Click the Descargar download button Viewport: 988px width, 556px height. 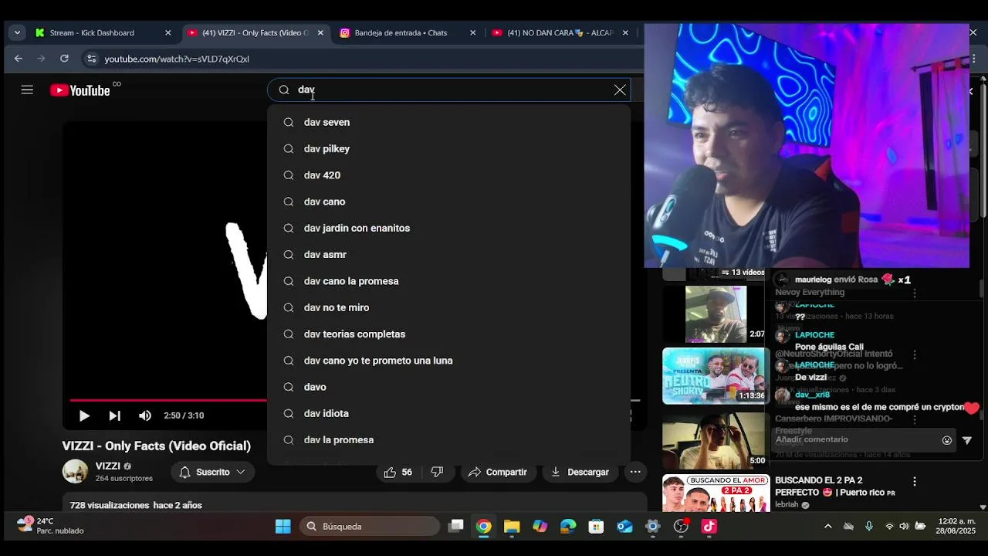tap(580, 472)
